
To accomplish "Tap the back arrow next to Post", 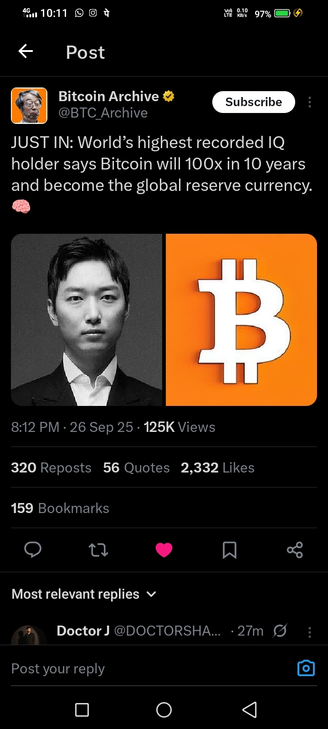I will click(x=26, y=51).
